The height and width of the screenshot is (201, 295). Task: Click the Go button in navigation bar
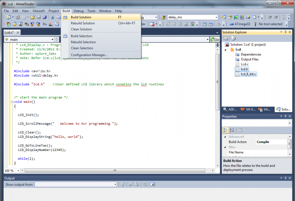click(215, 40)
